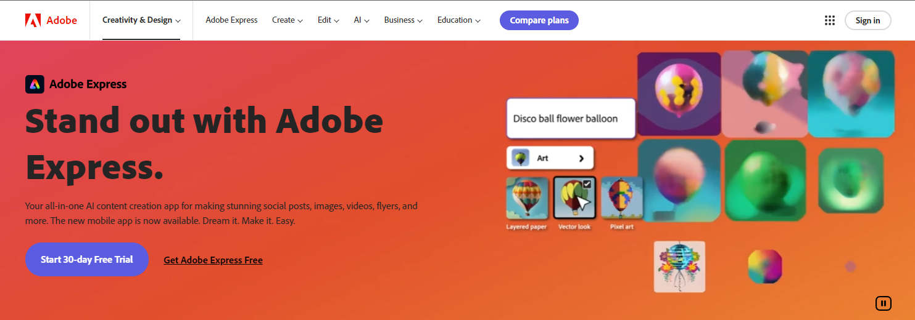Follow the Get Adobe Express Free link

click(213, 260)
